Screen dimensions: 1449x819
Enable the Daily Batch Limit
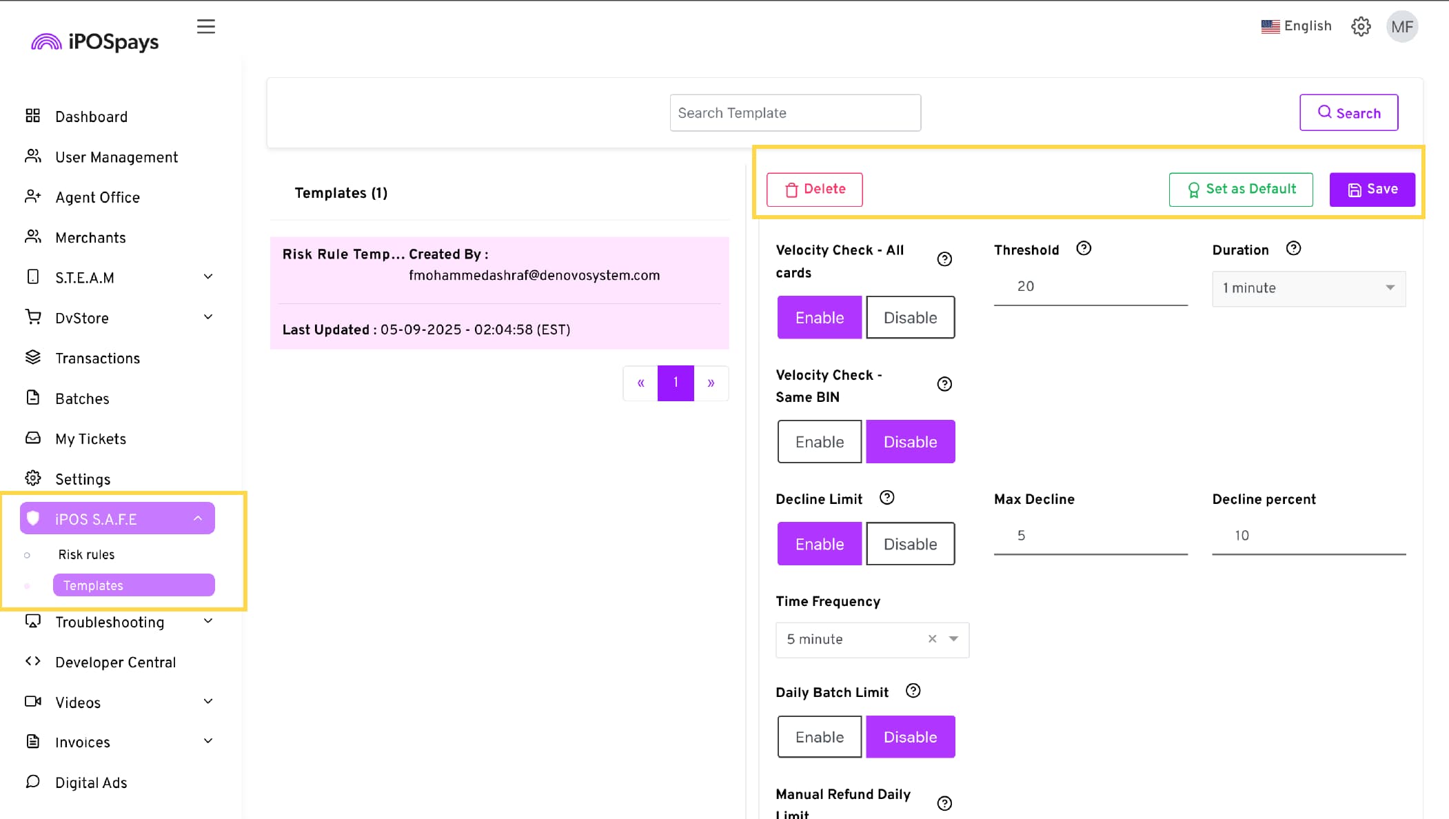(819, 737)
